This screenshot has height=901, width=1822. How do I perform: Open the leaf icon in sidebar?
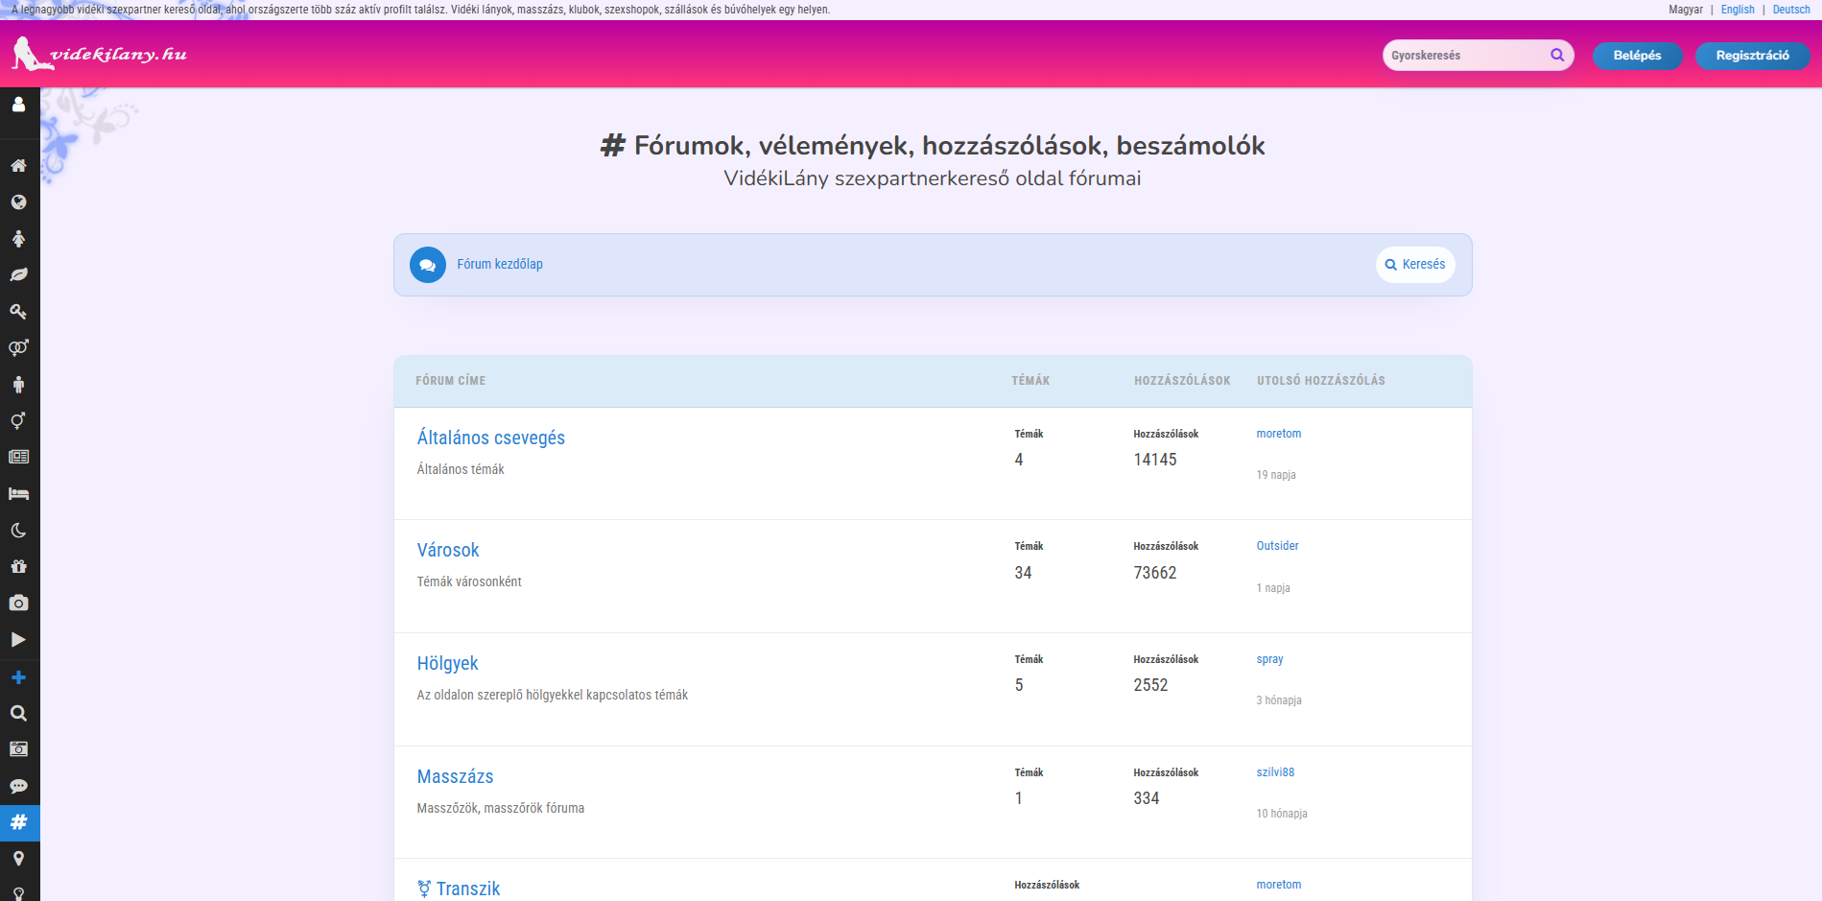[x=18, y=274]
